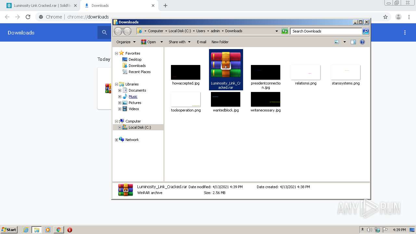
Task: Click Open with WinRAR toolbar button
Action: tap(149, 42)
